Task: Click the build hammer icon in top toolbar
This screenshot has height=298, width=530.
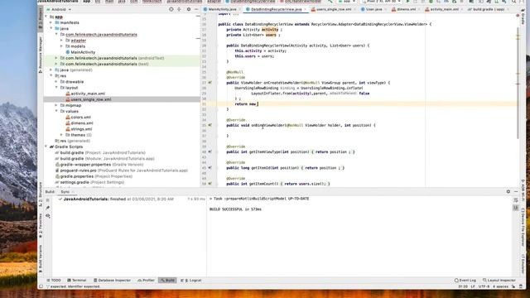Action: 330,2
